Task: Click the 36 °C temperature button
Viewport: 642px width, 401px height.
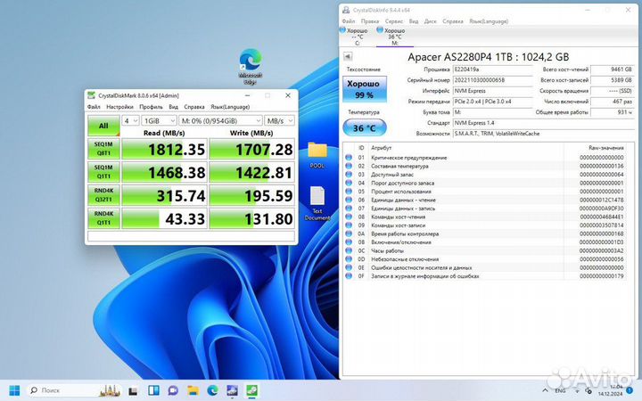Action: pyautogui.click(x=364, y=127)
